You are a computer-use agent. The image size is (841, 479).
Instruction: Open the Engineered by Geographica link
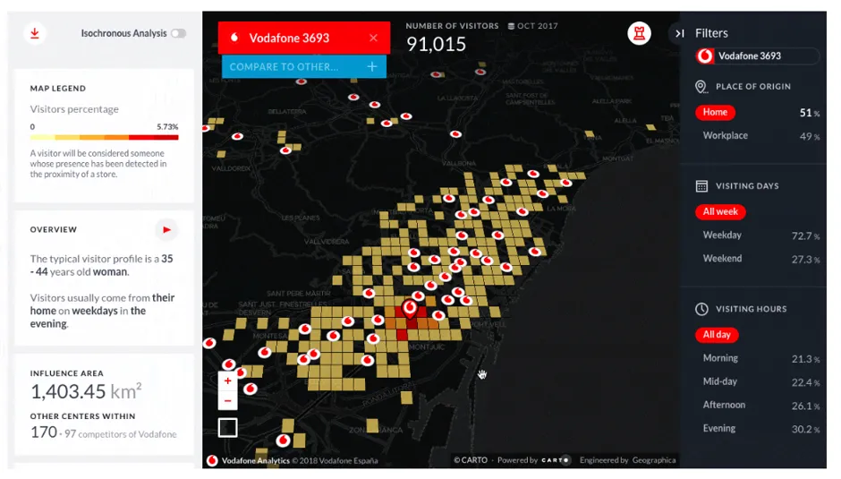click(627, 460)
